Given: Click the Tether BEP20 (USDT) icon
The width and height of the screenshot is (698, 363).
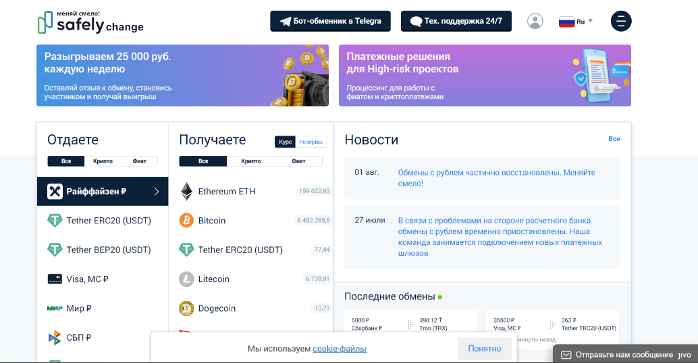Looking at the screenshot, I should click(x=55, y=250).
